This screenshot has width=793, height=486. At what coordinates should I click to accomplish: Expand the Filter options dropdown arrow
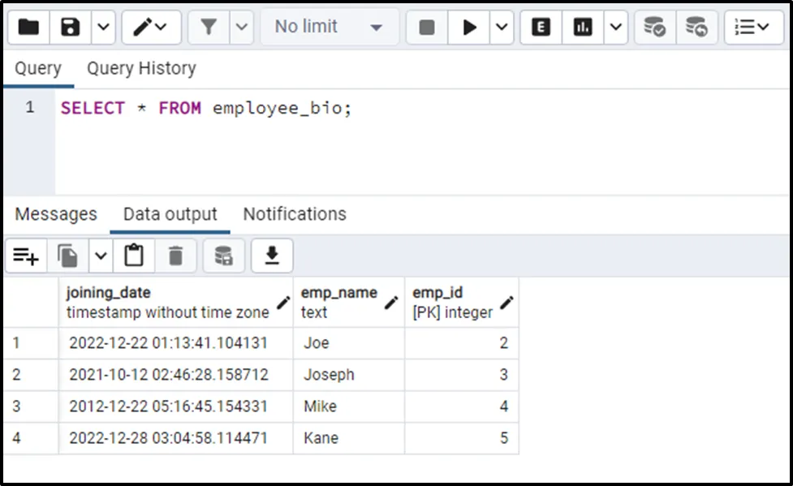241,27
